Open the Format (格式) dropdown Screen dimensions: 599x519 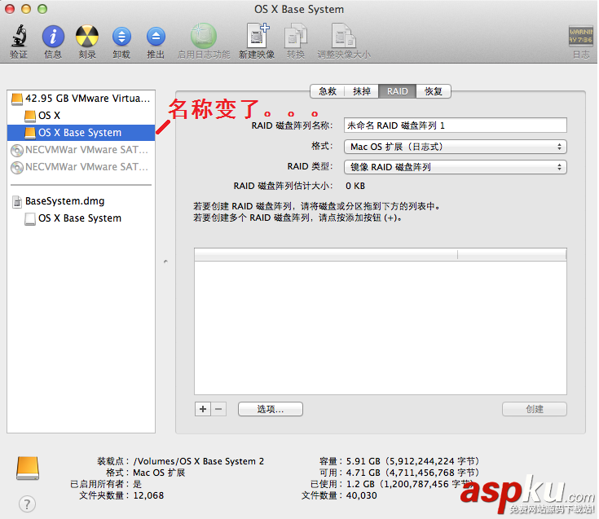tap(456, 147)
